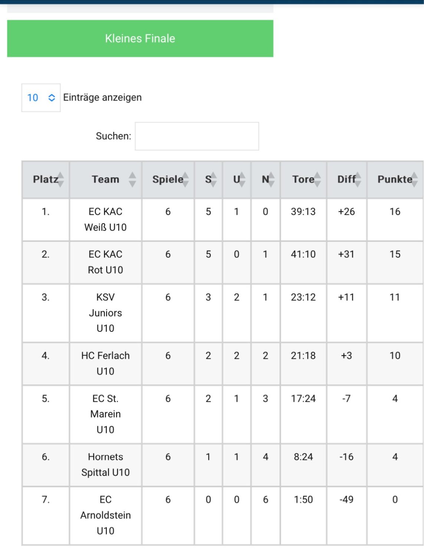Sort by Spiele column sort icon
The image size is (424, 556).
pyautogui.click(x=185, y=180)
